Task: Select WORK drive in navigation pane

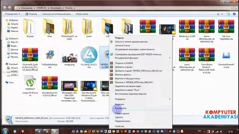Action: [12, 75]
